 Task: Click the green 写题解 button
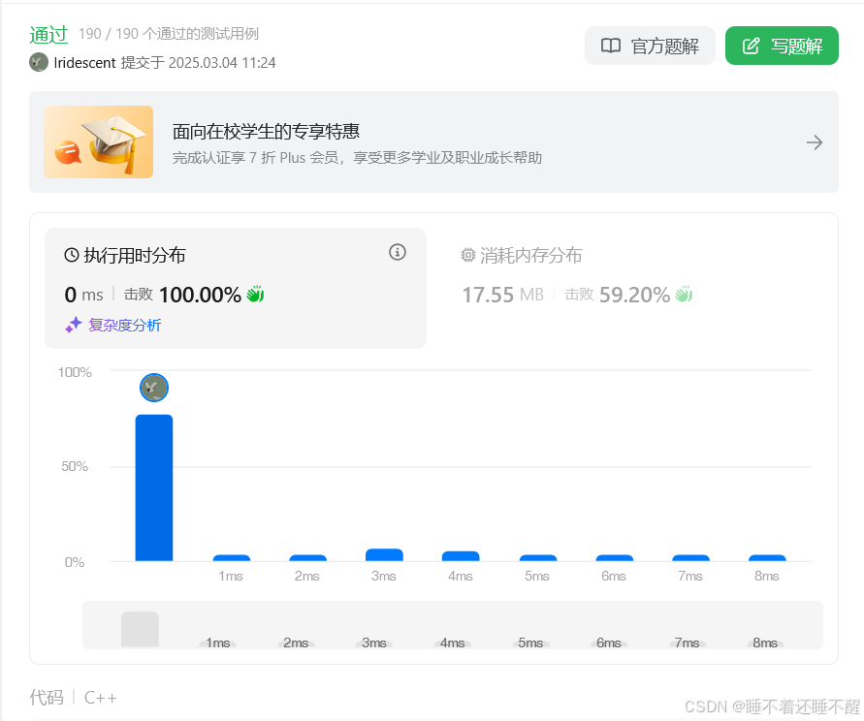[782, 46]
